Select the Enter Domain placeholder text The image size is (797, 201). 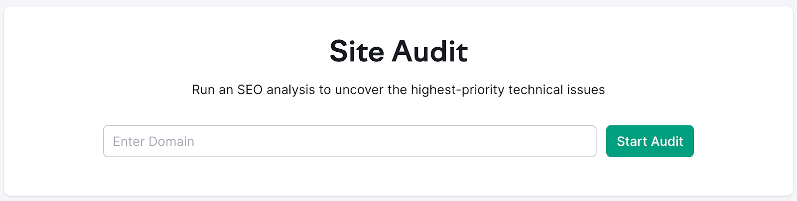click(x=153, y=141)
